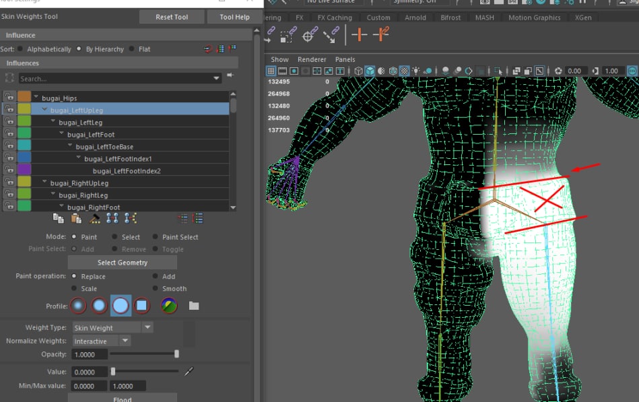Click the rightmost list icon below influence list

(x=198, y=219)
